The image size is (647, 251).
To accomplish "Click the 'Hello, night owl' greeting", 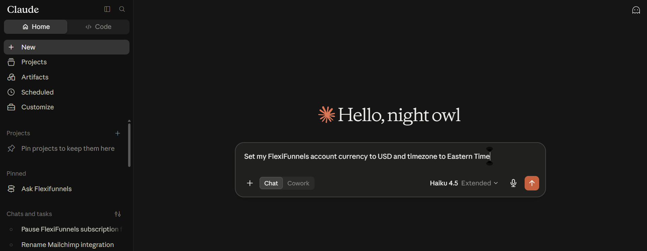I will [x=399, y=115].
